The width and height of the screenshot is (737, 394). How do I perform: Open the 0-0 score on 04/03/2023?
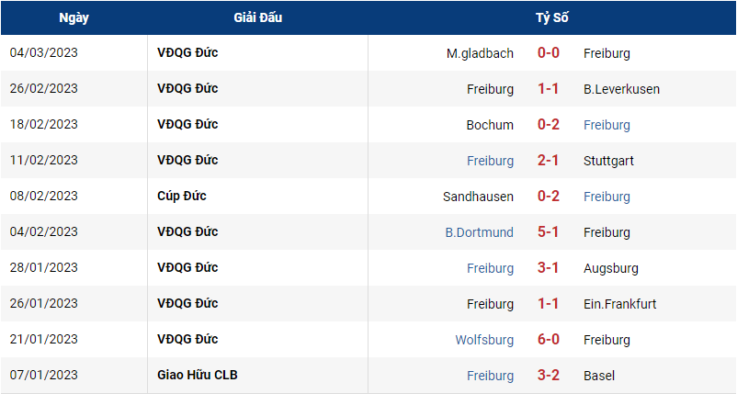click(x=549, y=53)
